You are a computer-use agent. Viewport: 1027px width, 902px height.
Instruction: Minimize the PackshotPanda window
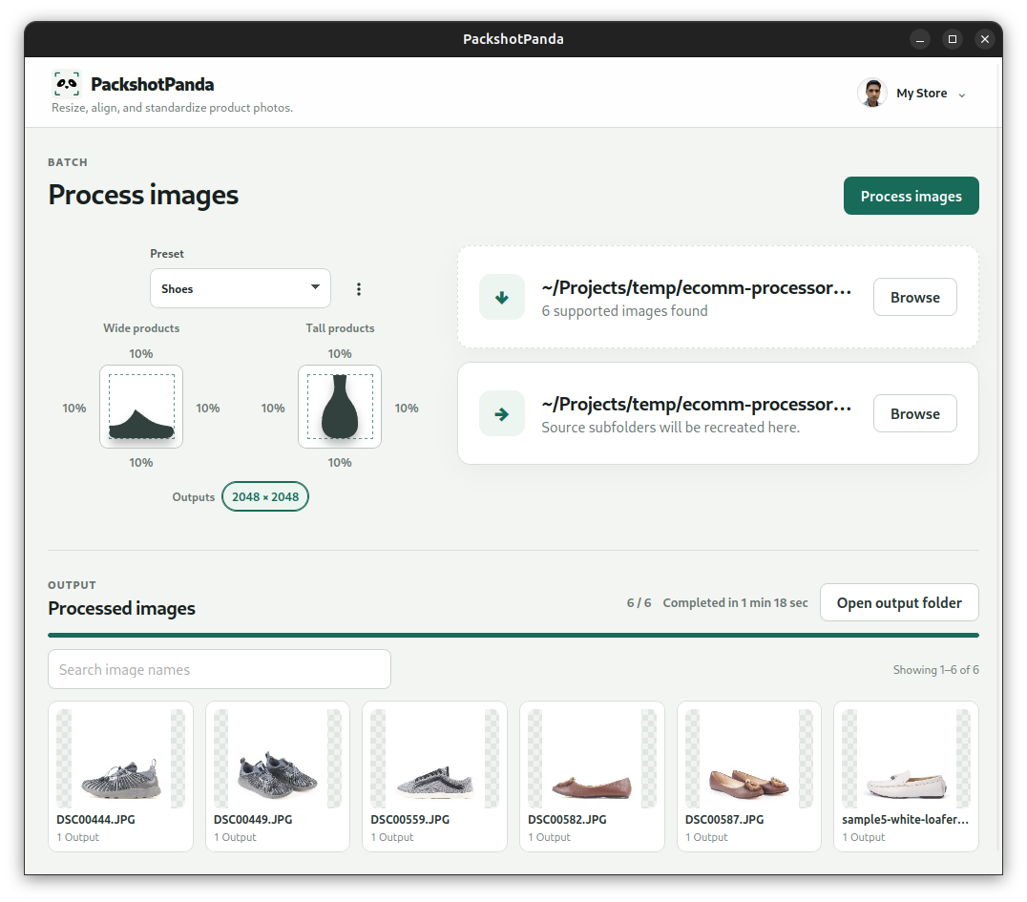[x=920, y=39]
